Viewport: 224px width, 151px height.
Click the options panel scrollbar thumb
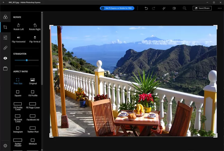[x=42, y=49]
